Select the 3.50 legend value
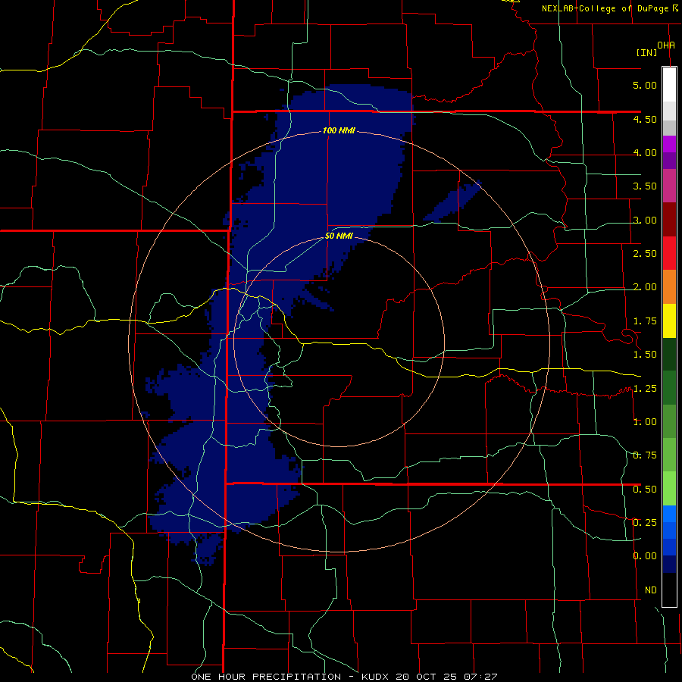The width and height of the screenshot is (682, 682). point(645,186)
